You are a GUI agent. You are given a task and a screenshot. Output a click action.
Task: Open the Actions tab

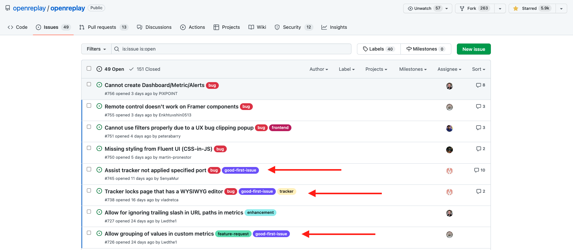point(193,27)
